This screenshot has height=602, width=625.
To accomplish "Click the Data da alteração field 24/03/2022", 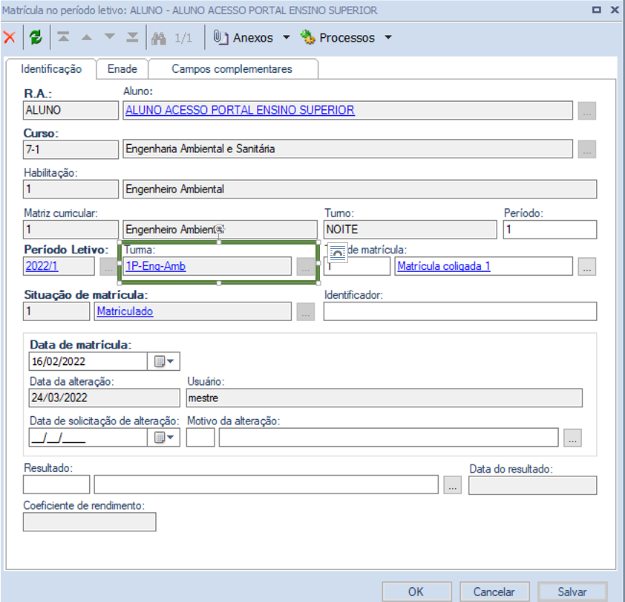I will [x=105, y=398].
